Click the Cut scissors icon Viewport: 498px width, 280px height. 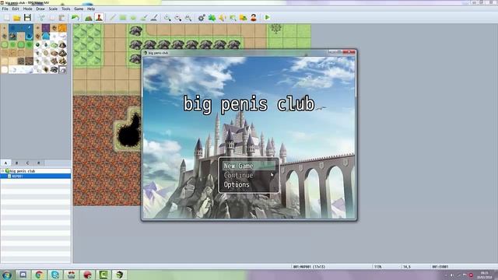41,17
